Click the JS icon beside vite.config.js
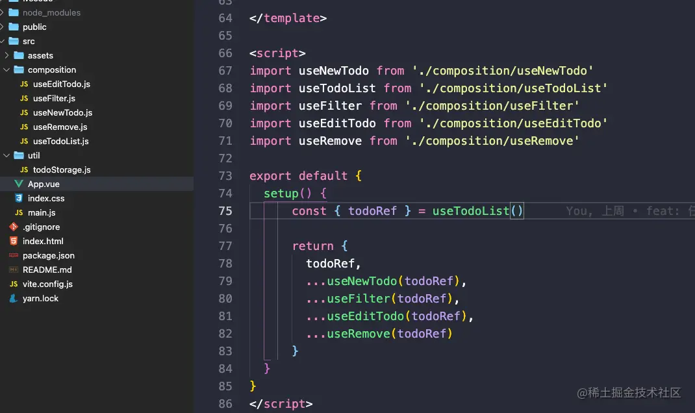Viewport: 695px width, 413px height. [14, 284]
